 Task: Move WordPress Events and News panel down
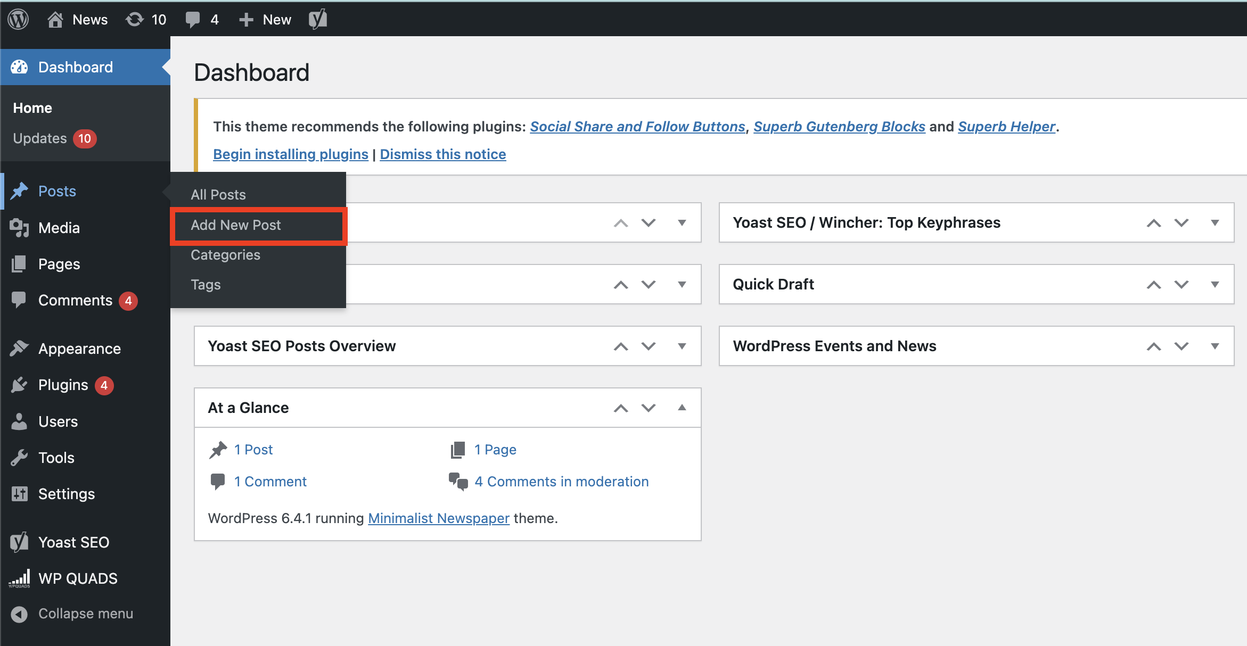pos(1182,346)
